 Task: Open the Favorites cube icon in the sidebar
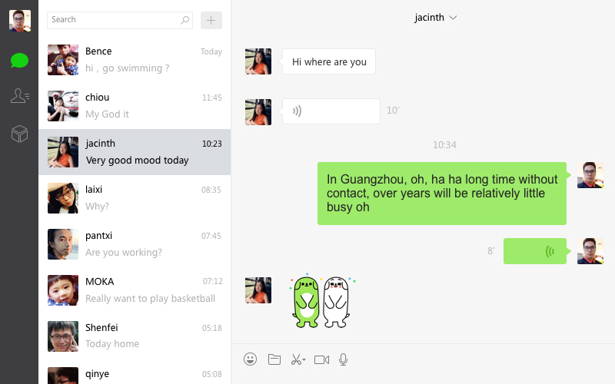pyautogui.click(x=19, y=134)
